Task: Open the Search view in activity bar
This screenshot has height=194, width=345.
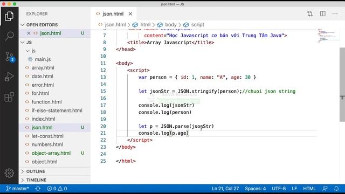Action: (x=9, y=36)
